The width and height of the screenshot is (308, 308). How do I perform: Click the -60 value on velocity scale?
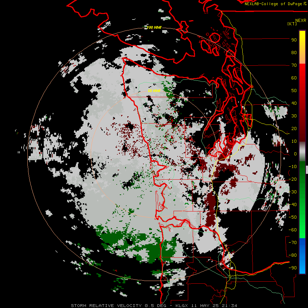click(x=293, y=230)
